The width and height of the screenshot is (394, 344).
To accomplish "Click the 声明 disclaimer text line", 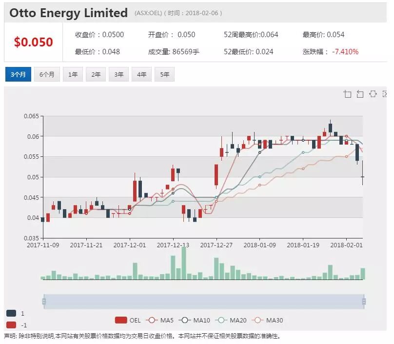I will coord(142,336).
